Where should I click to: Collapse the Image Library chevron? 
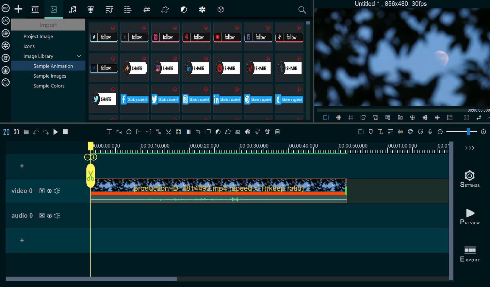pyautogui.click(x=79, y=56)
